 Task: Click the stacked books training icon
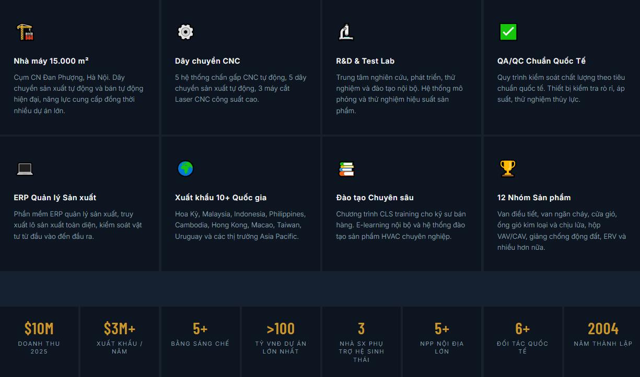click(346, 168)
